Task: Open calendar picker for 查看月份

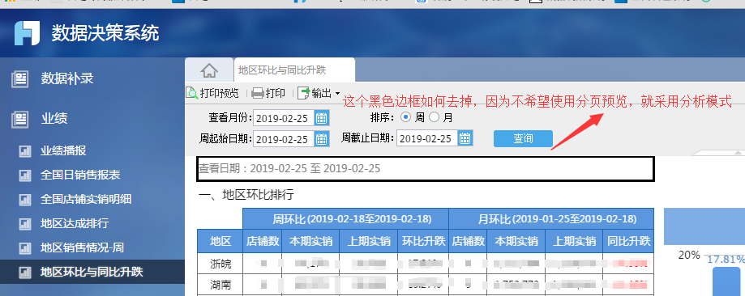Action: coord(322,118)
